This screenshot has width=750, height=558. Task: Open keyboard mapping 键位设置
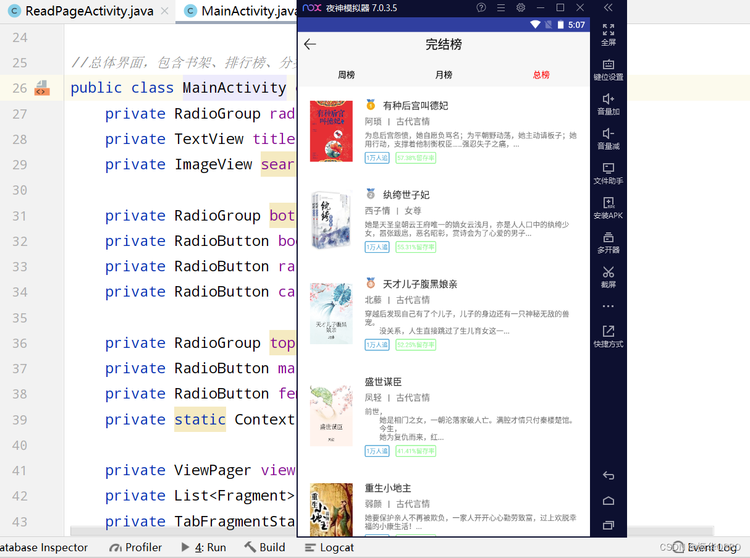[609, 64]
